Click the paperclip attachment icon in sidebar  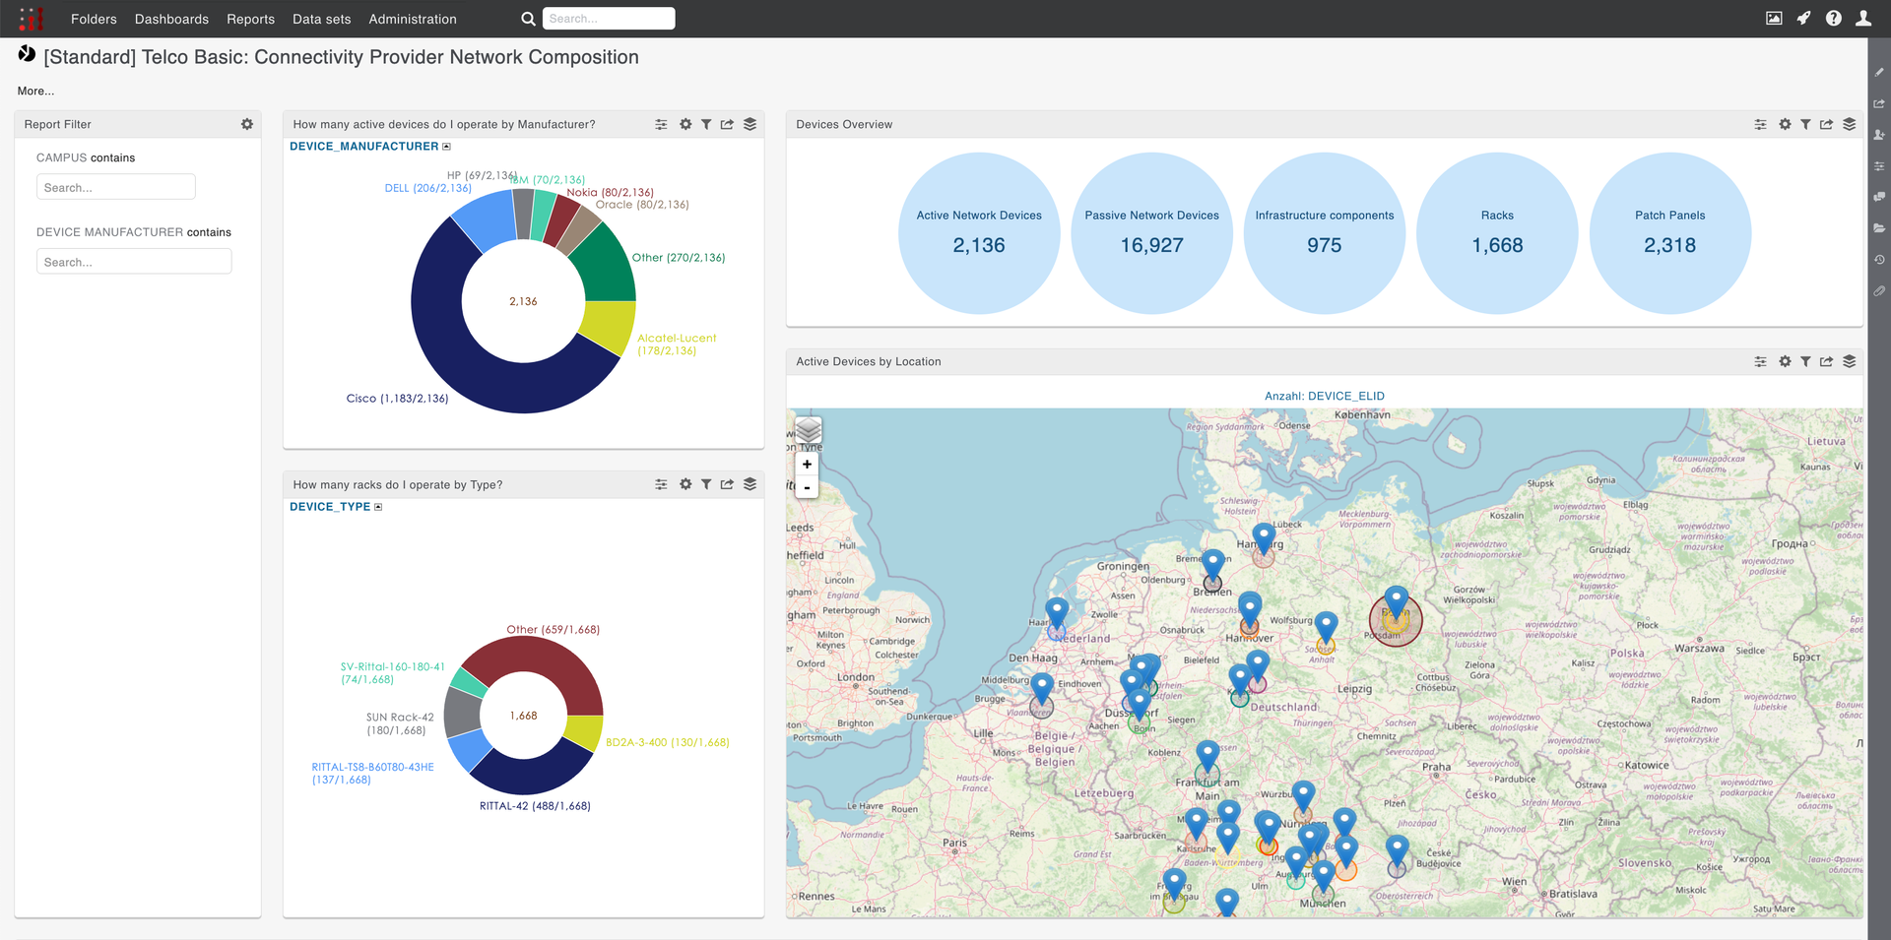(x=1879, y=291)
